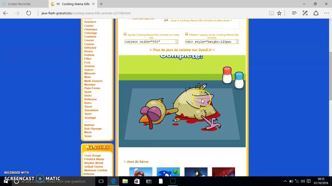This screenshot has height=186, width=332.
Task: Open the Gestion category
Action: click(x=89, y=66)
